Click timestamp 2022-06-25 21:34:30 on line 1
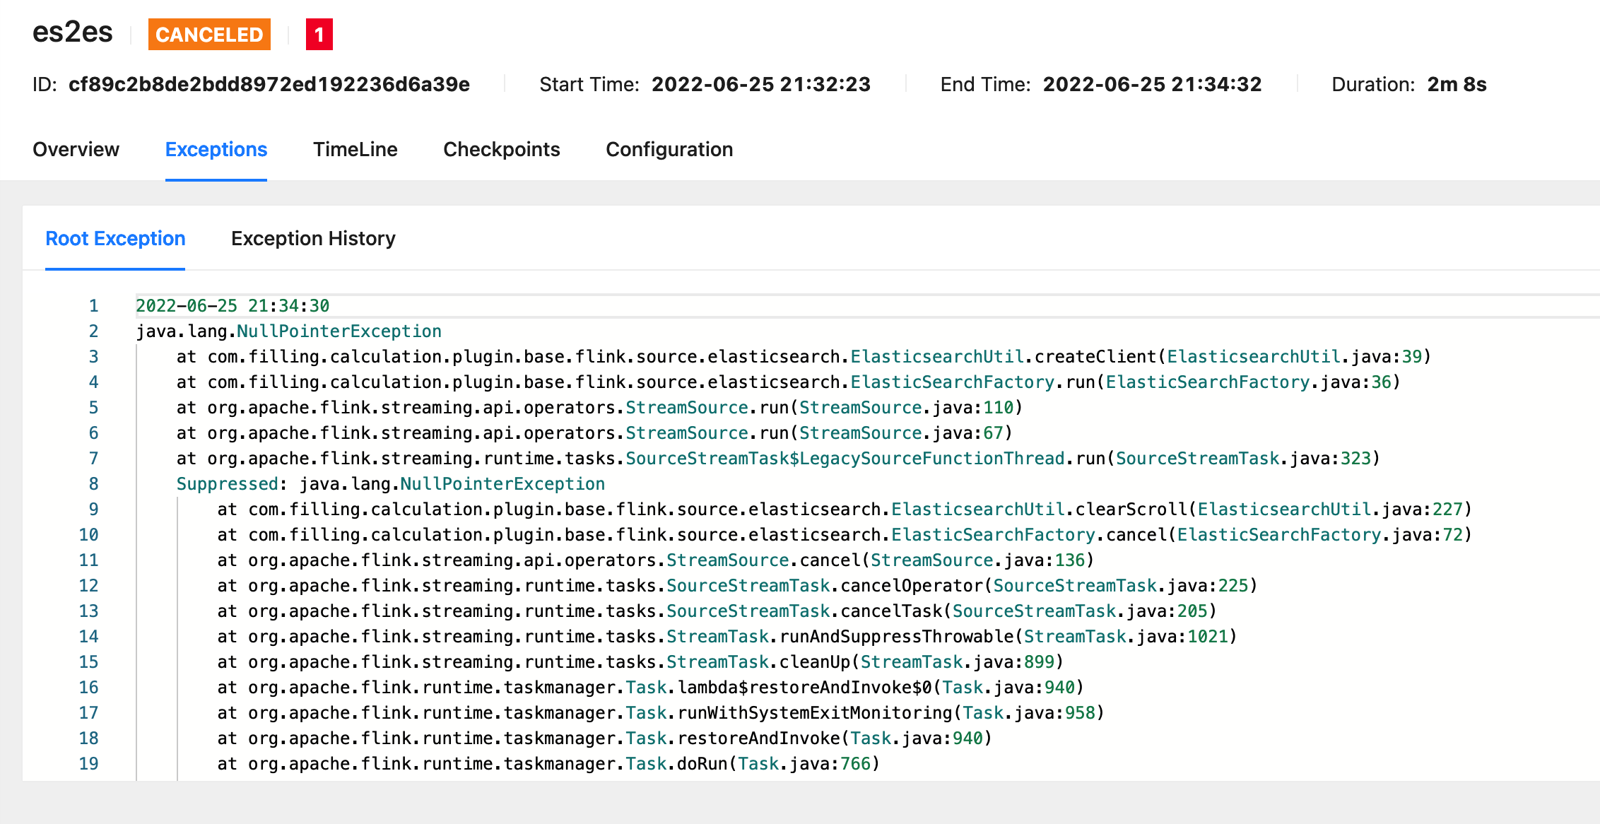The height and width of the screenshot is (824, 1600). (233, 306)
